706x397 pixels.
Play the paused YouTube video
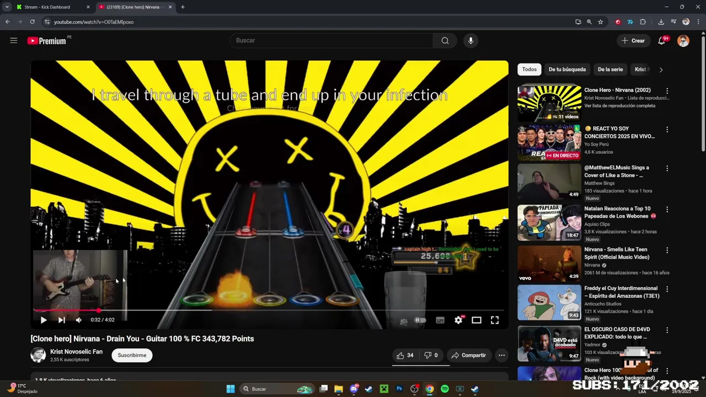[44, 320]
